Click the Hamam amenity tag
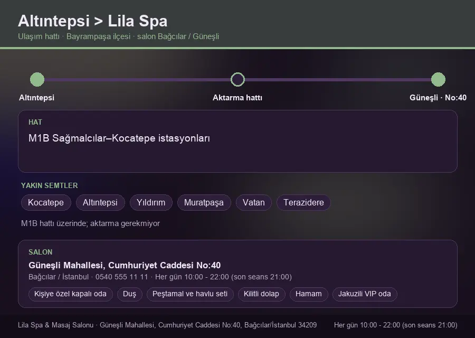Screen dimensions: 475x338 309,294
